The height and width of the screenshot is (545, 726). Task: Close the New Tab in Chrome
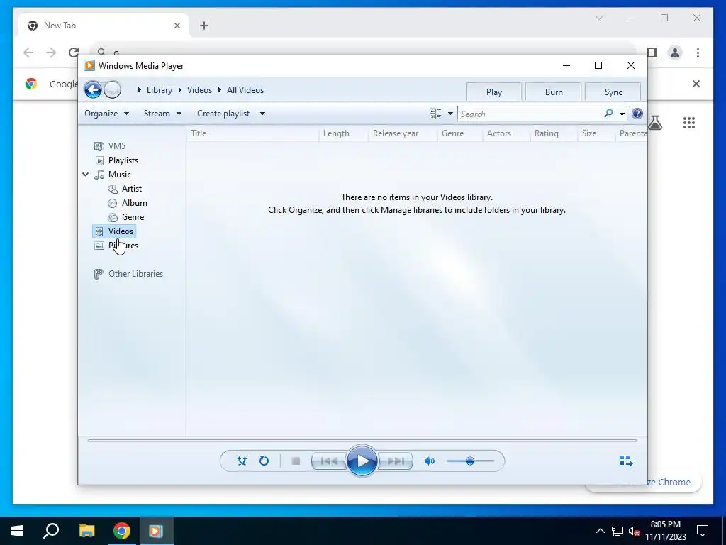(177, 26)
